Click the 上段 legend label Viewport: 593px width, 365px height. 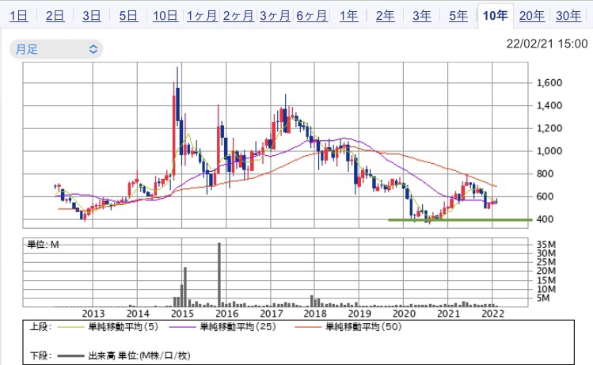(40, 326)
